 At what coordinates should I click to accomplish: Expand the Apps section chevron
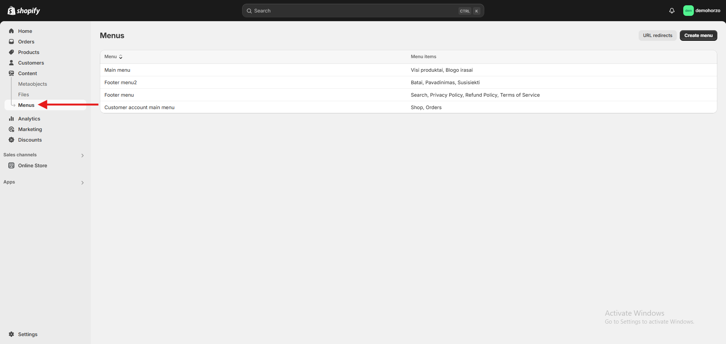point(82,182)
